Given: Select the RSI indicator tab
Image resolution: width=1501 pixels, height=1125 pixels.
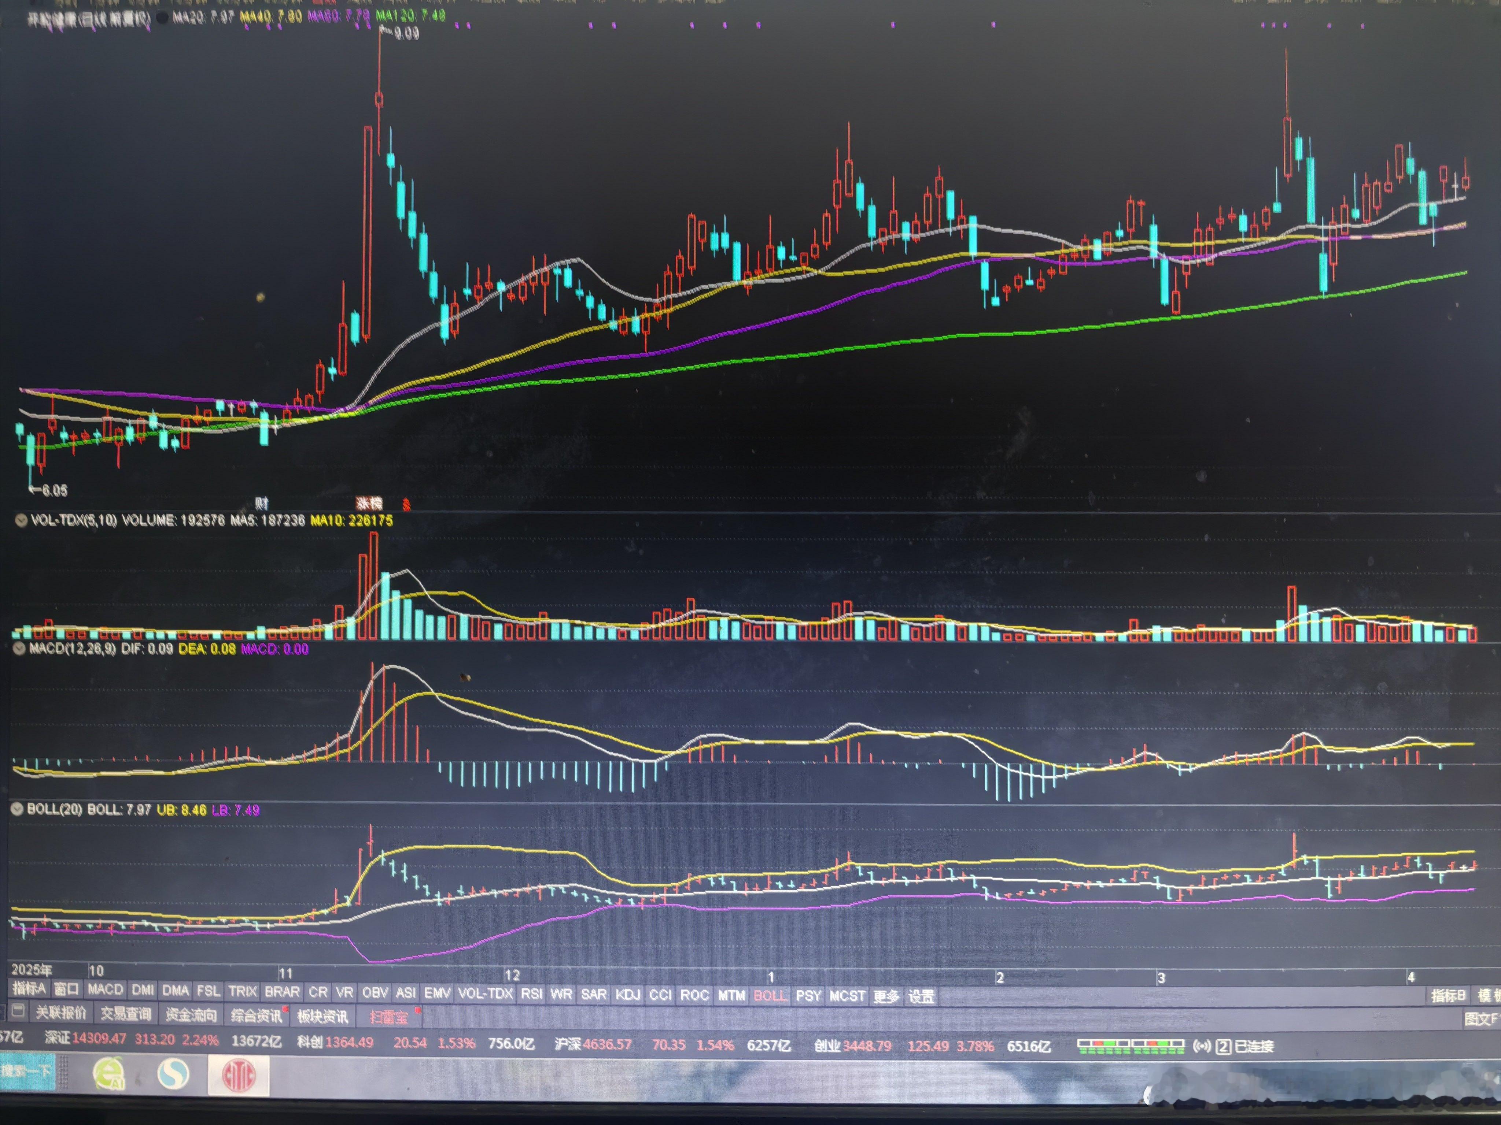Looking at the screenshot, I should tap(531, 994).
